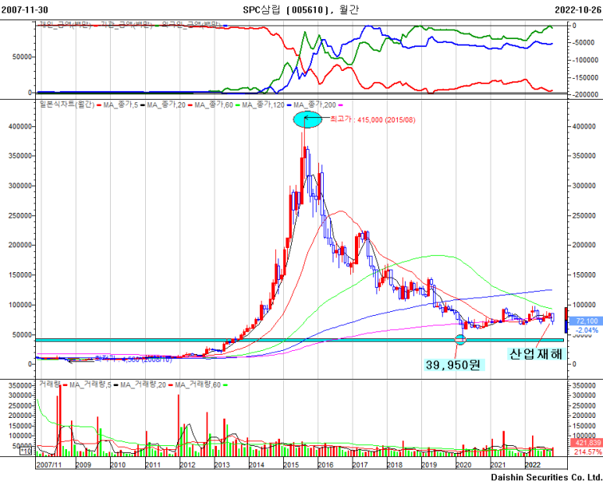Click the 2007/11 time axis label

pyautogui.click(x=49, y=465)
